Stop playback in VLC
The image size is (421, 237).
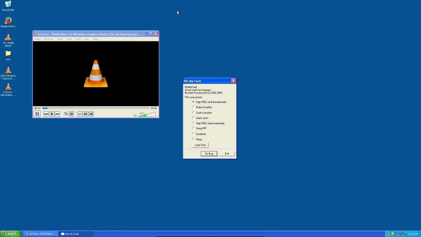pos(52,114)
